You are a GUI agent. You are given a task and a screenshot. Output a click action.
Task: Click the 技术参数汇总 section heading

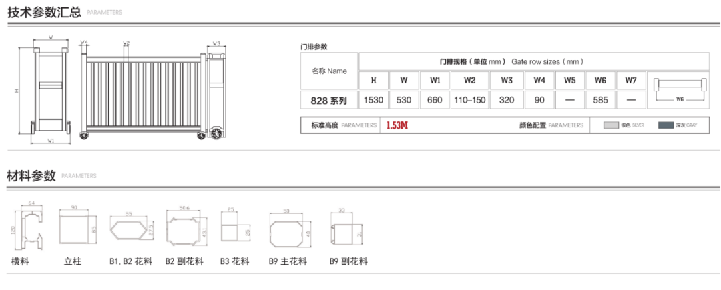[x=44, y=12]
